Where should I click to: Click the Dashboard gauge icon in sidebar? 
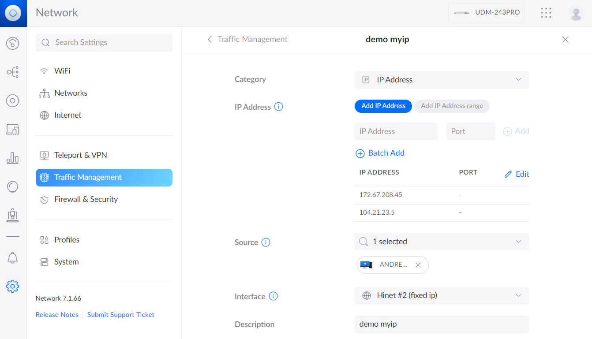[12, 43]
